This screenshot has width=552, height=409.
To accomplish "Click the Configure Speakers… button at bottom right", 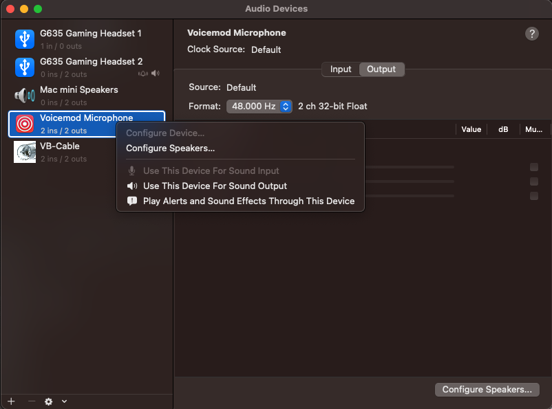I will (487, 390).
